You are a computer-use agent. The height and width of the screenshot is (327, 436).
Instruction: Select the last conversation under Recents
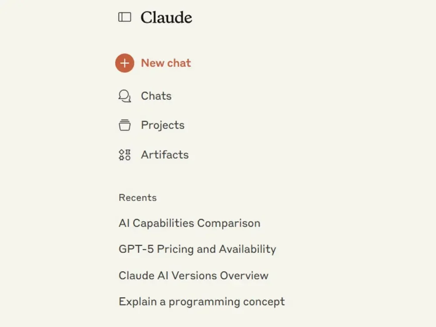pyautogui.click(x=202, y=302)
